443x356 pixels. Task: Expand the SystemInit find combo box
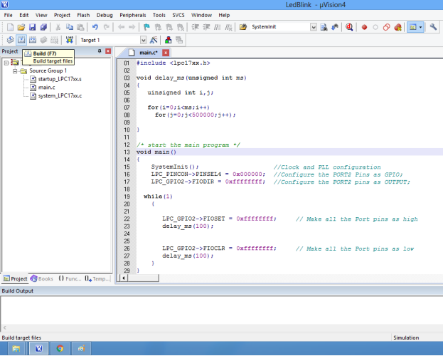(x=314, y=27)
